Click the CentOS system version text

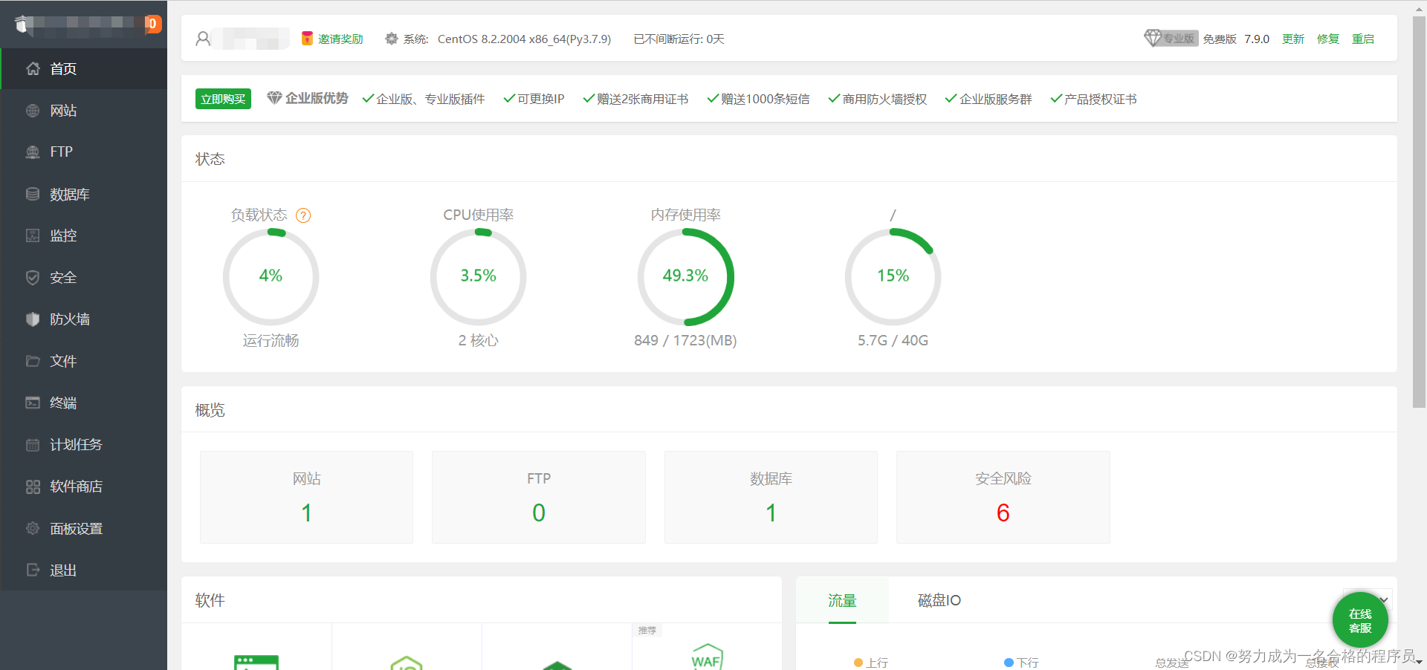point(524,39)
